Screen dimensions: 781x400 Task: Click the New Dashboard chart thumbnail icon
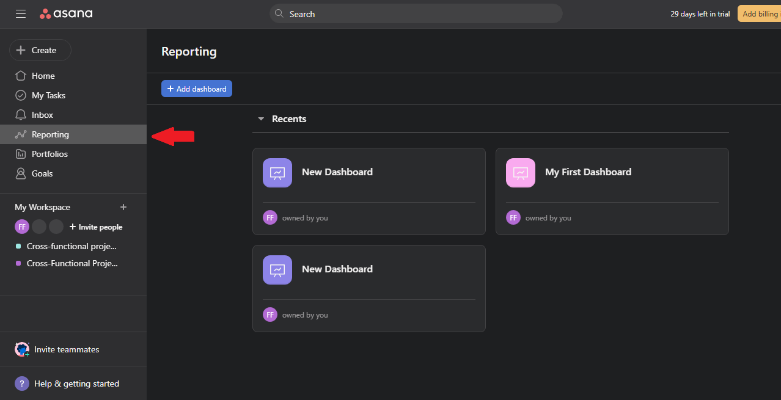click(277, 172)
